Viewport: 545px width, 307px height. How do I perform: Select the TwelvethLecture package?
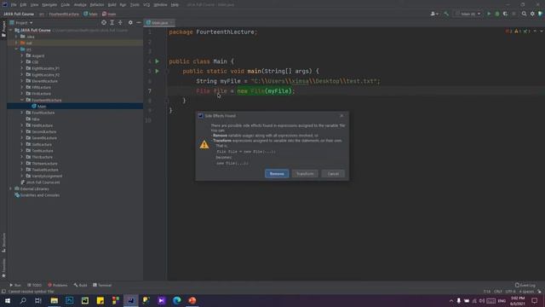pyautogui.click(x=45, y=170)
